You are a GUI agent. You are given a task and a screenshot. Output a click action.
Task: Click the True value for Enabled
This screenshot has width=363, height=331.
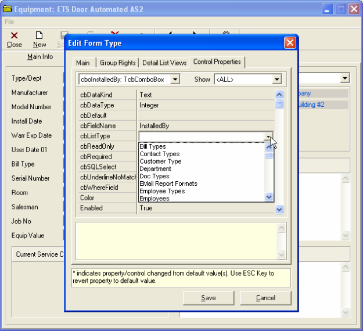pos(146,208)
